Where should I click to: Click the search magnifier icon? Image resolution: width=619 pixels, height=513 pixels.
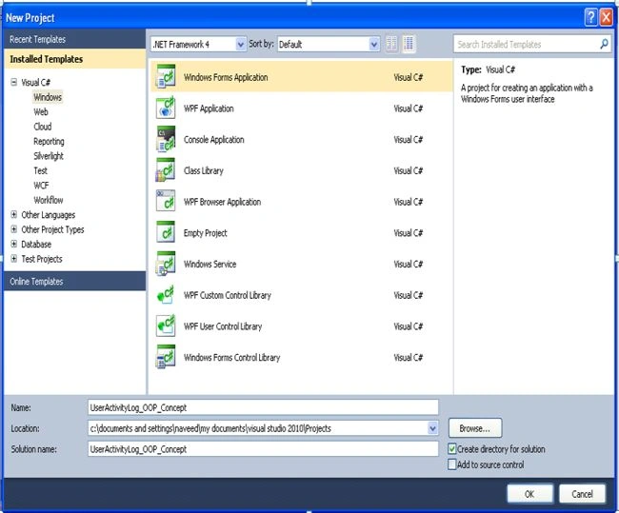(604, 44)
